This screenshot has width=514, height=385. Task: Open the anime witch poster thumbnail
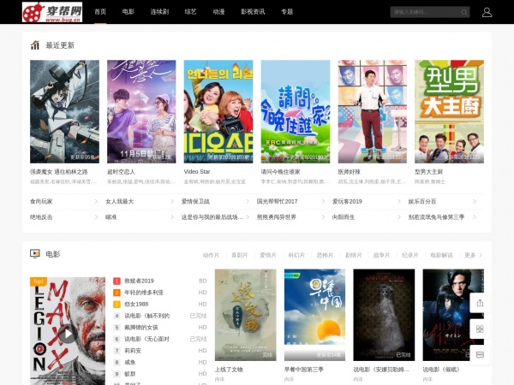click(64, 111)
